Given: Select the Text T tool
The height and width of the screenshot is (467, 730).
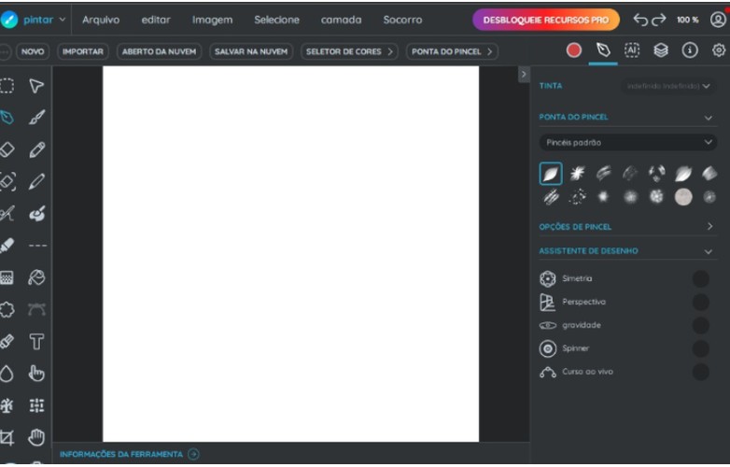Looking at the screenshot, I should point(36,341).
